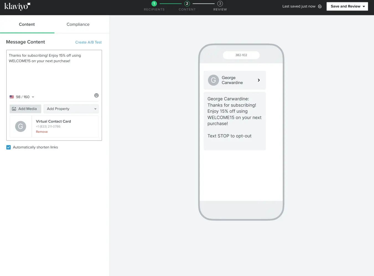Viewport: 374px width, 276px height.
Task: Click the Virtual Contact Card avatar icon
Action: tap(20, 126)
